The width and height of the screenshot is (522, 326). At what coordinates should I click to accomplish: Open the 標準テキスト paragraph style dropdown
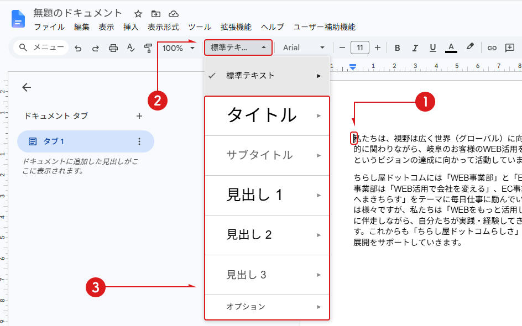tap(238, 48)
